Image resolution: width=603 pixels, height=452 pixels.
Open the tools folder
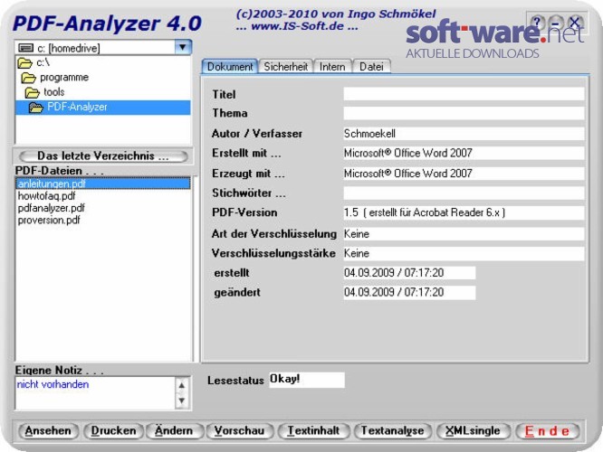53,92
